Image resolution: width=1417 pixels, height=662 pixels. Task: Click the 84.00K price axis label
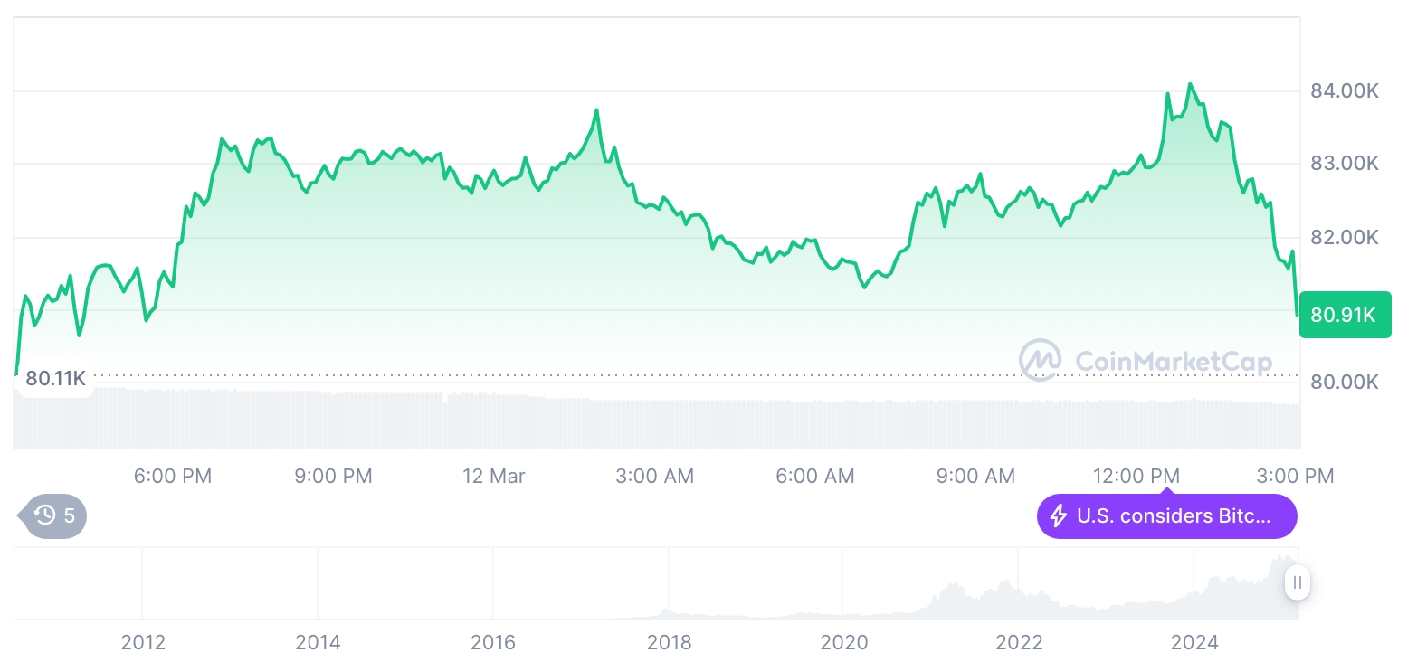coord(1344,90)
